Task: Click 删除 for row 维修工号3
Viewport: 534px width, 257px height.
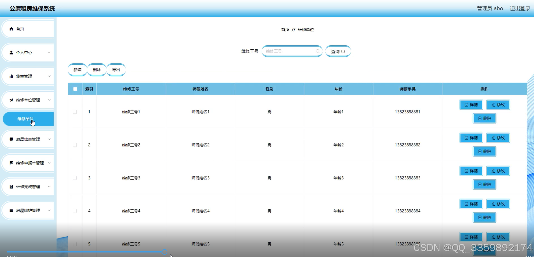Action: pos(485,184)
